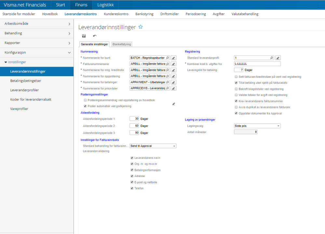
Task: Go to Betalingsbetingelser in sidebar
Action: point(26,81)
